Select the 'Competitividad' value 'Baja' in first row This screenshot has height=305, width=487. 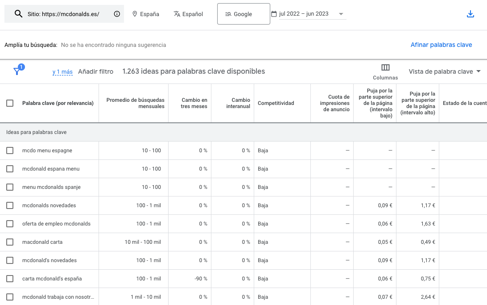pos(263,150)
